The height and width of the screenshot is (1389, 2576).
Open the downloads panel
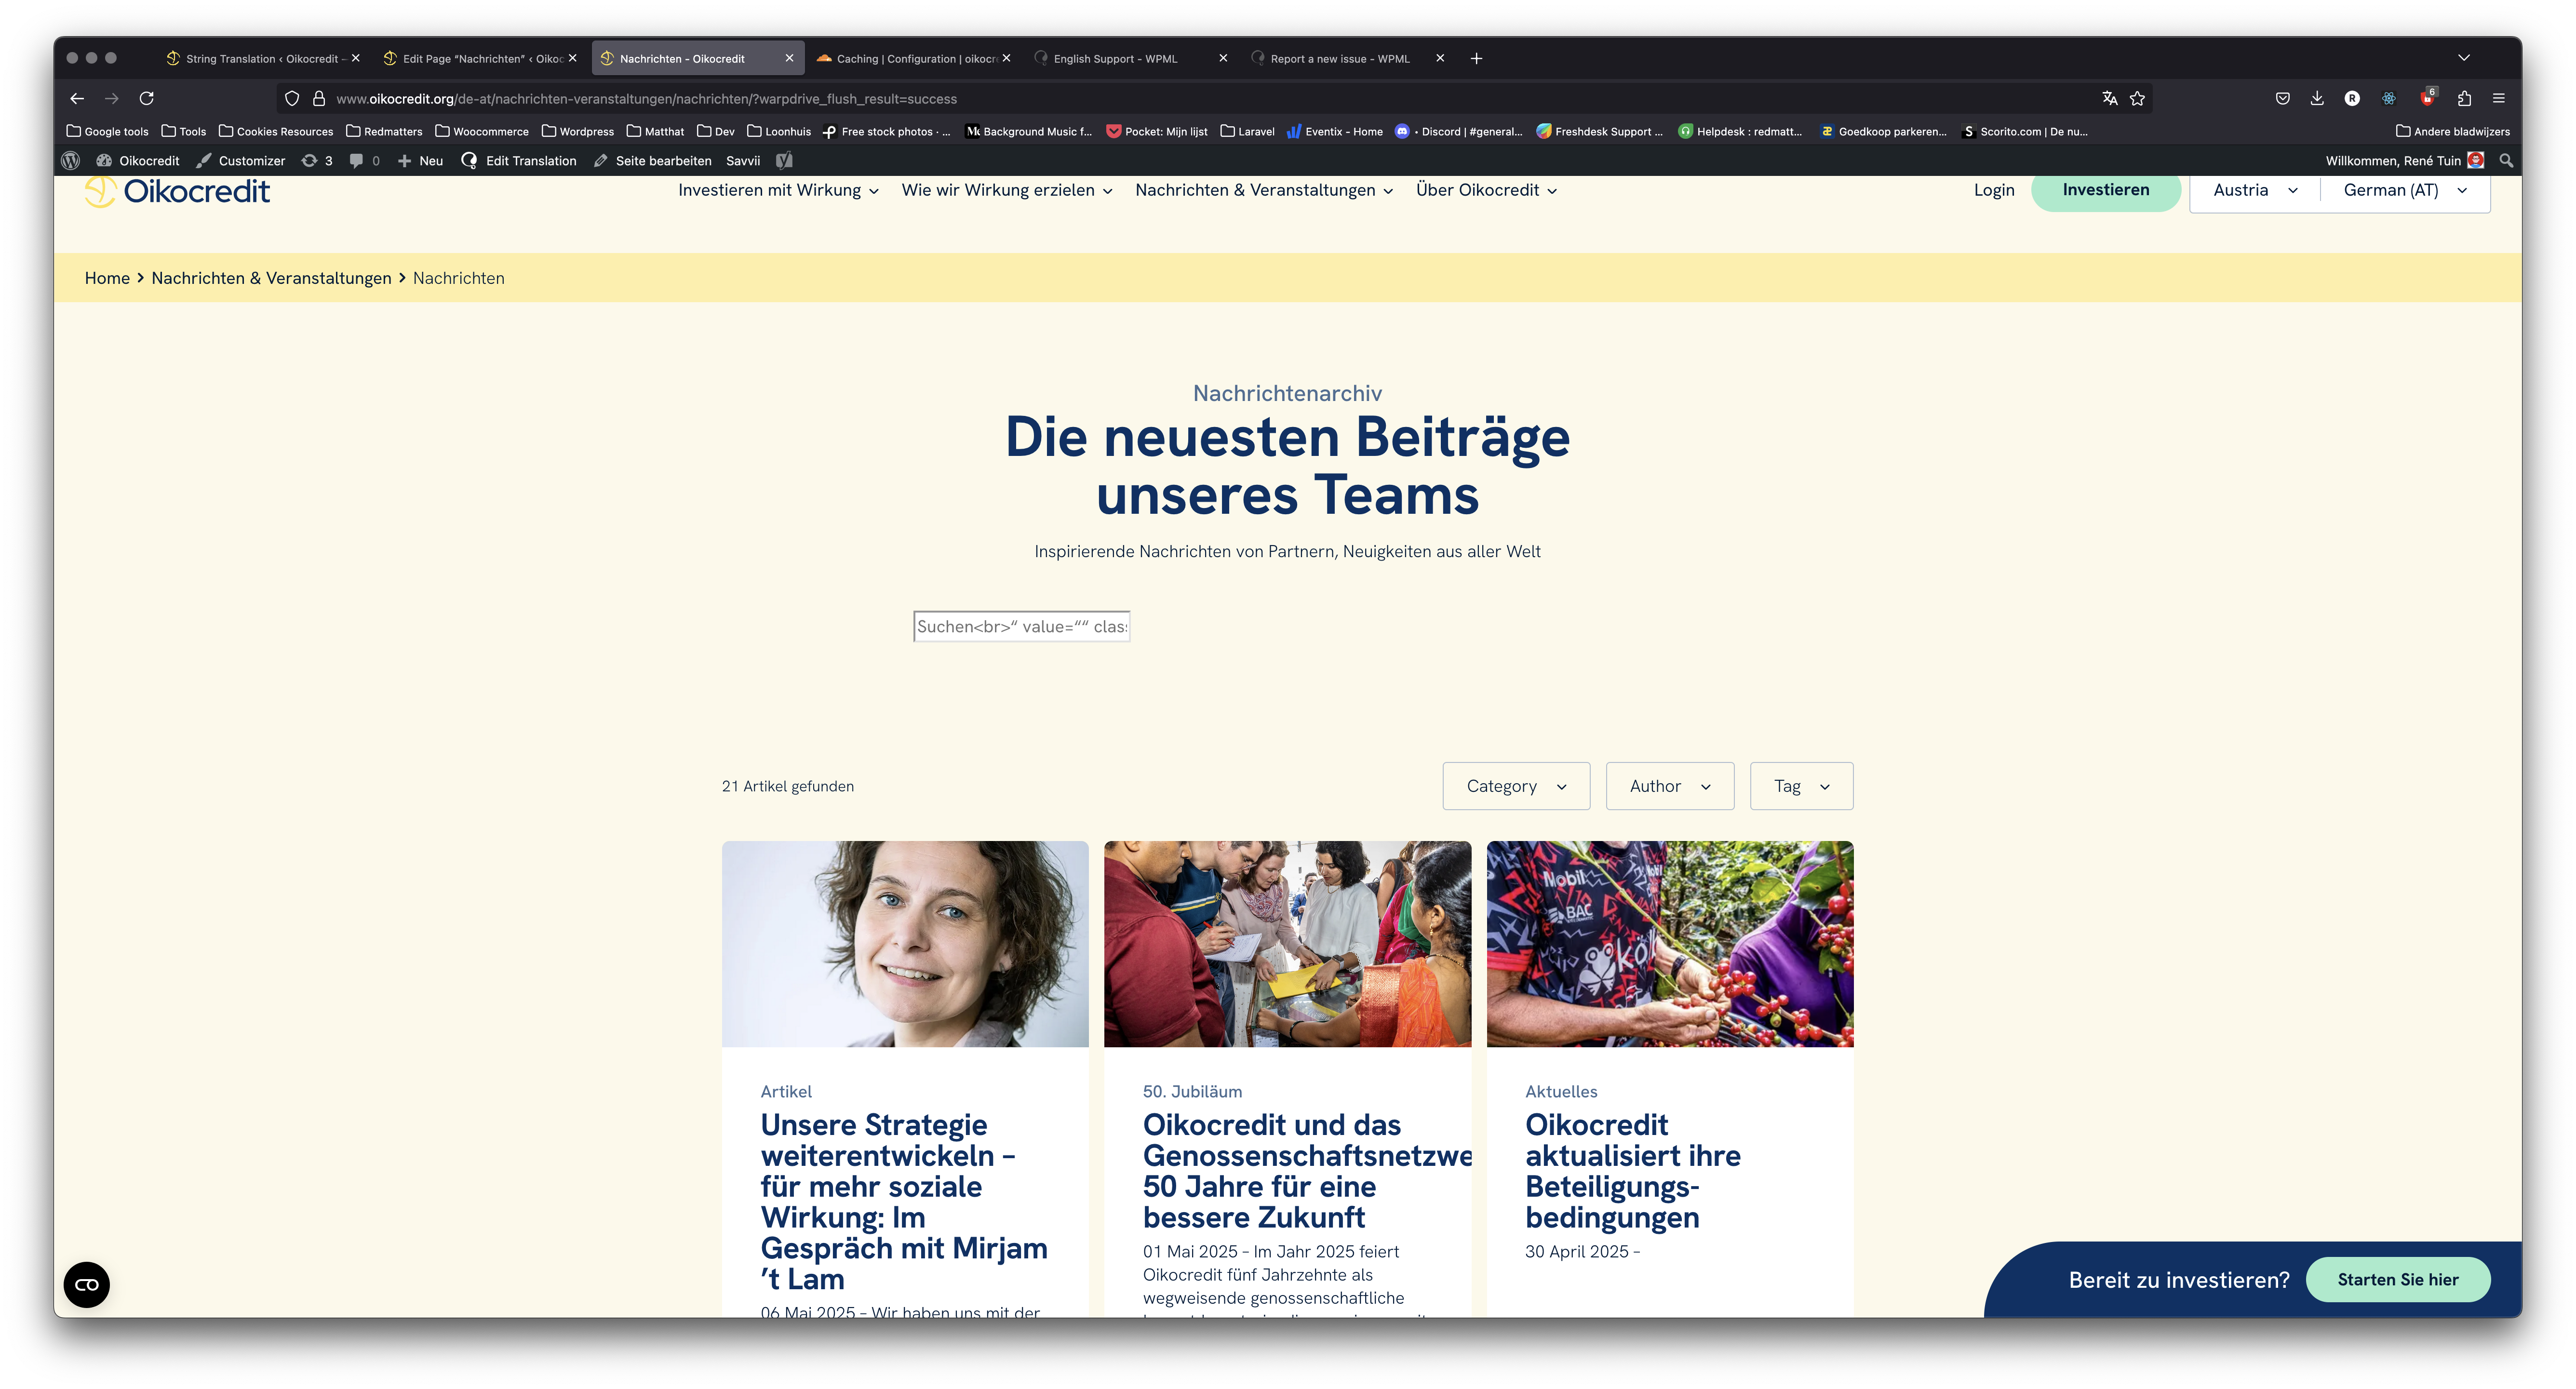pyautogui.click(x=2317, y=98)
